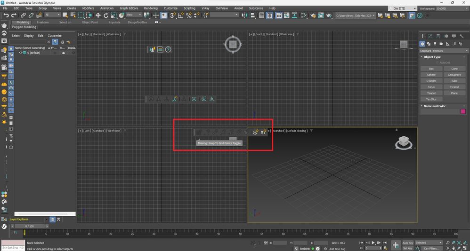Toggle Window/Crossing selection mode
470x251 pixels.
[x=89, y=15]
